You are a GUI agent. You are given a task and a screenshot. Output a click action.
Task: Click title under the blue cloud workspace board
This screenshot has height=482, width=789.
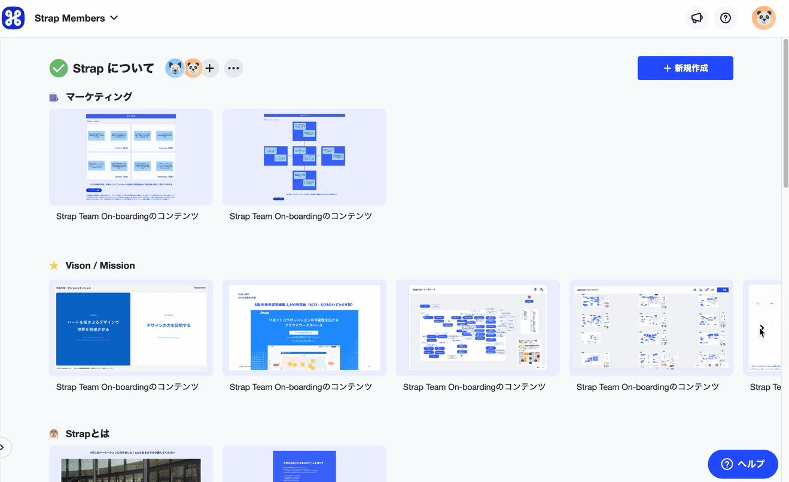[x=301, y=387]
